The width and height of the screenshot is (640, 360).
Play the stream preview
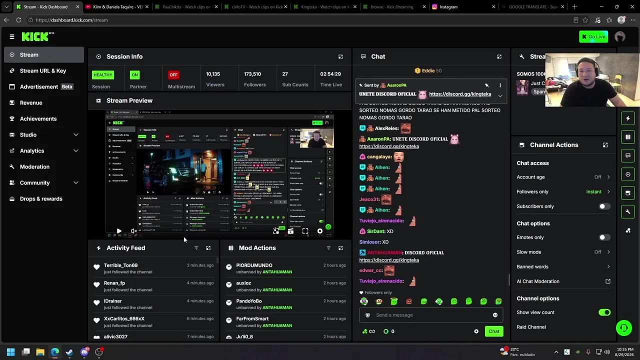pyautogui.click(x=119, y=231)
